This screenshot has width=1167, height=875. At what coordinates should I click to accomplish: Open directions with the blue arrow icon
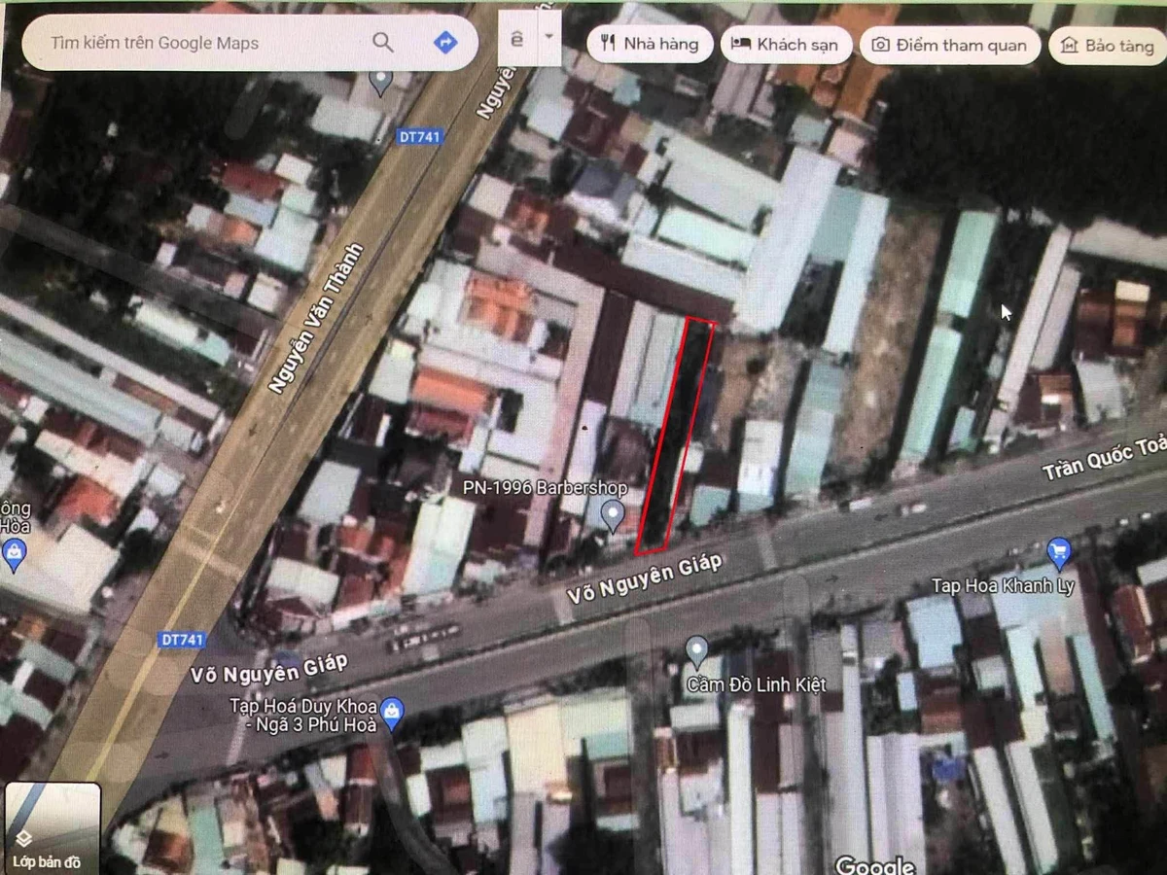pos(445,42)
